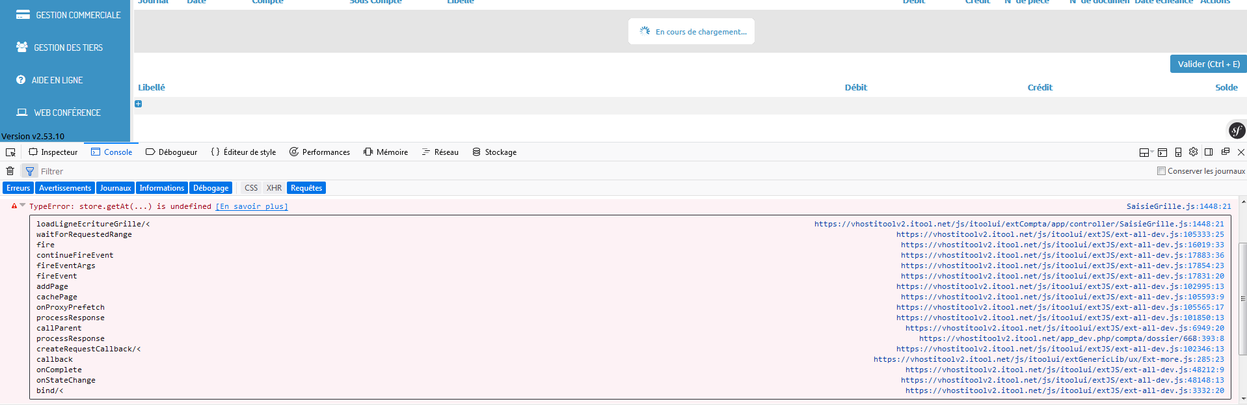Disable the Erreurs log filter
Screen dimensions: 1247x408
[x=18, y=188]
